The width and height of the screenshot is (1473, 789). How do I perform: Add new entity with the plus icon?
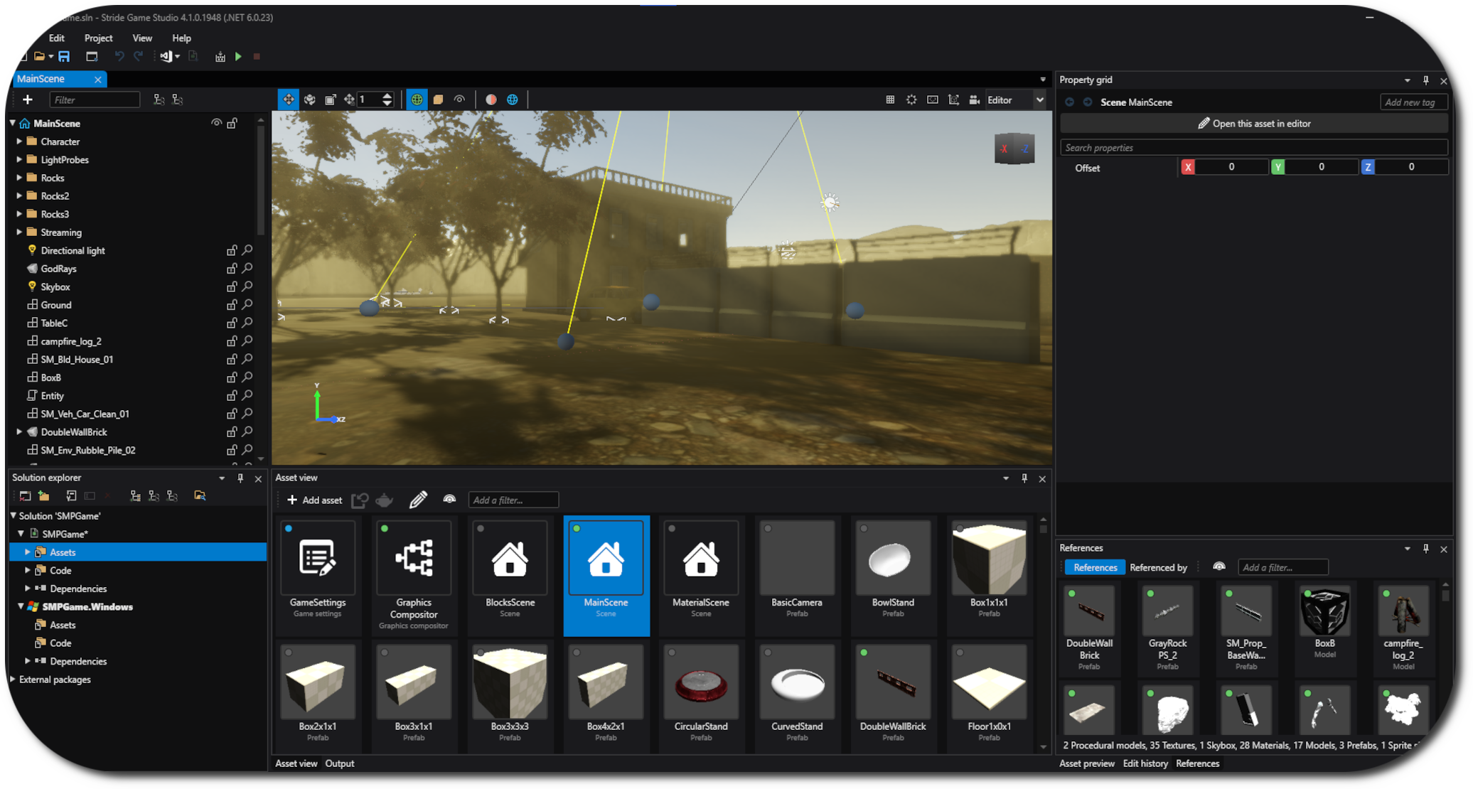[x=28, y=100]
